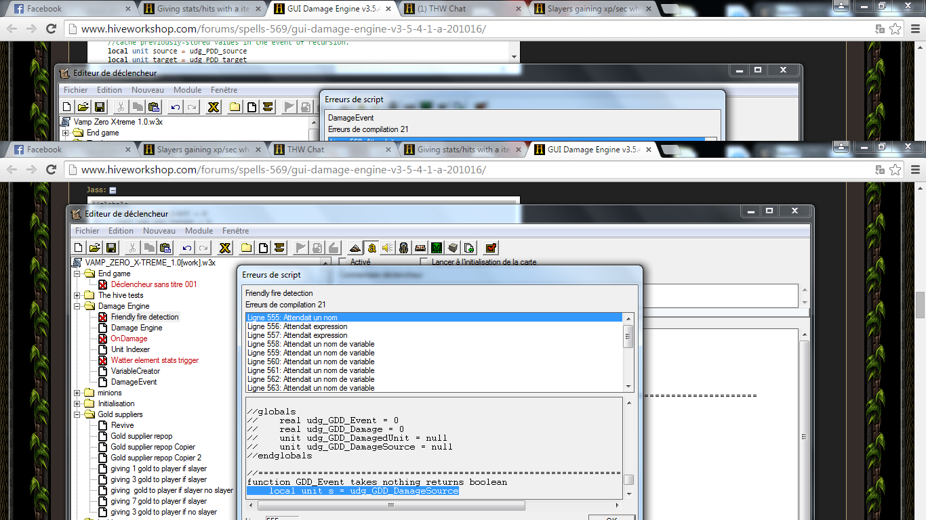Click New Category folder icon in [work].w3x editor toolbar

(247, 248)
